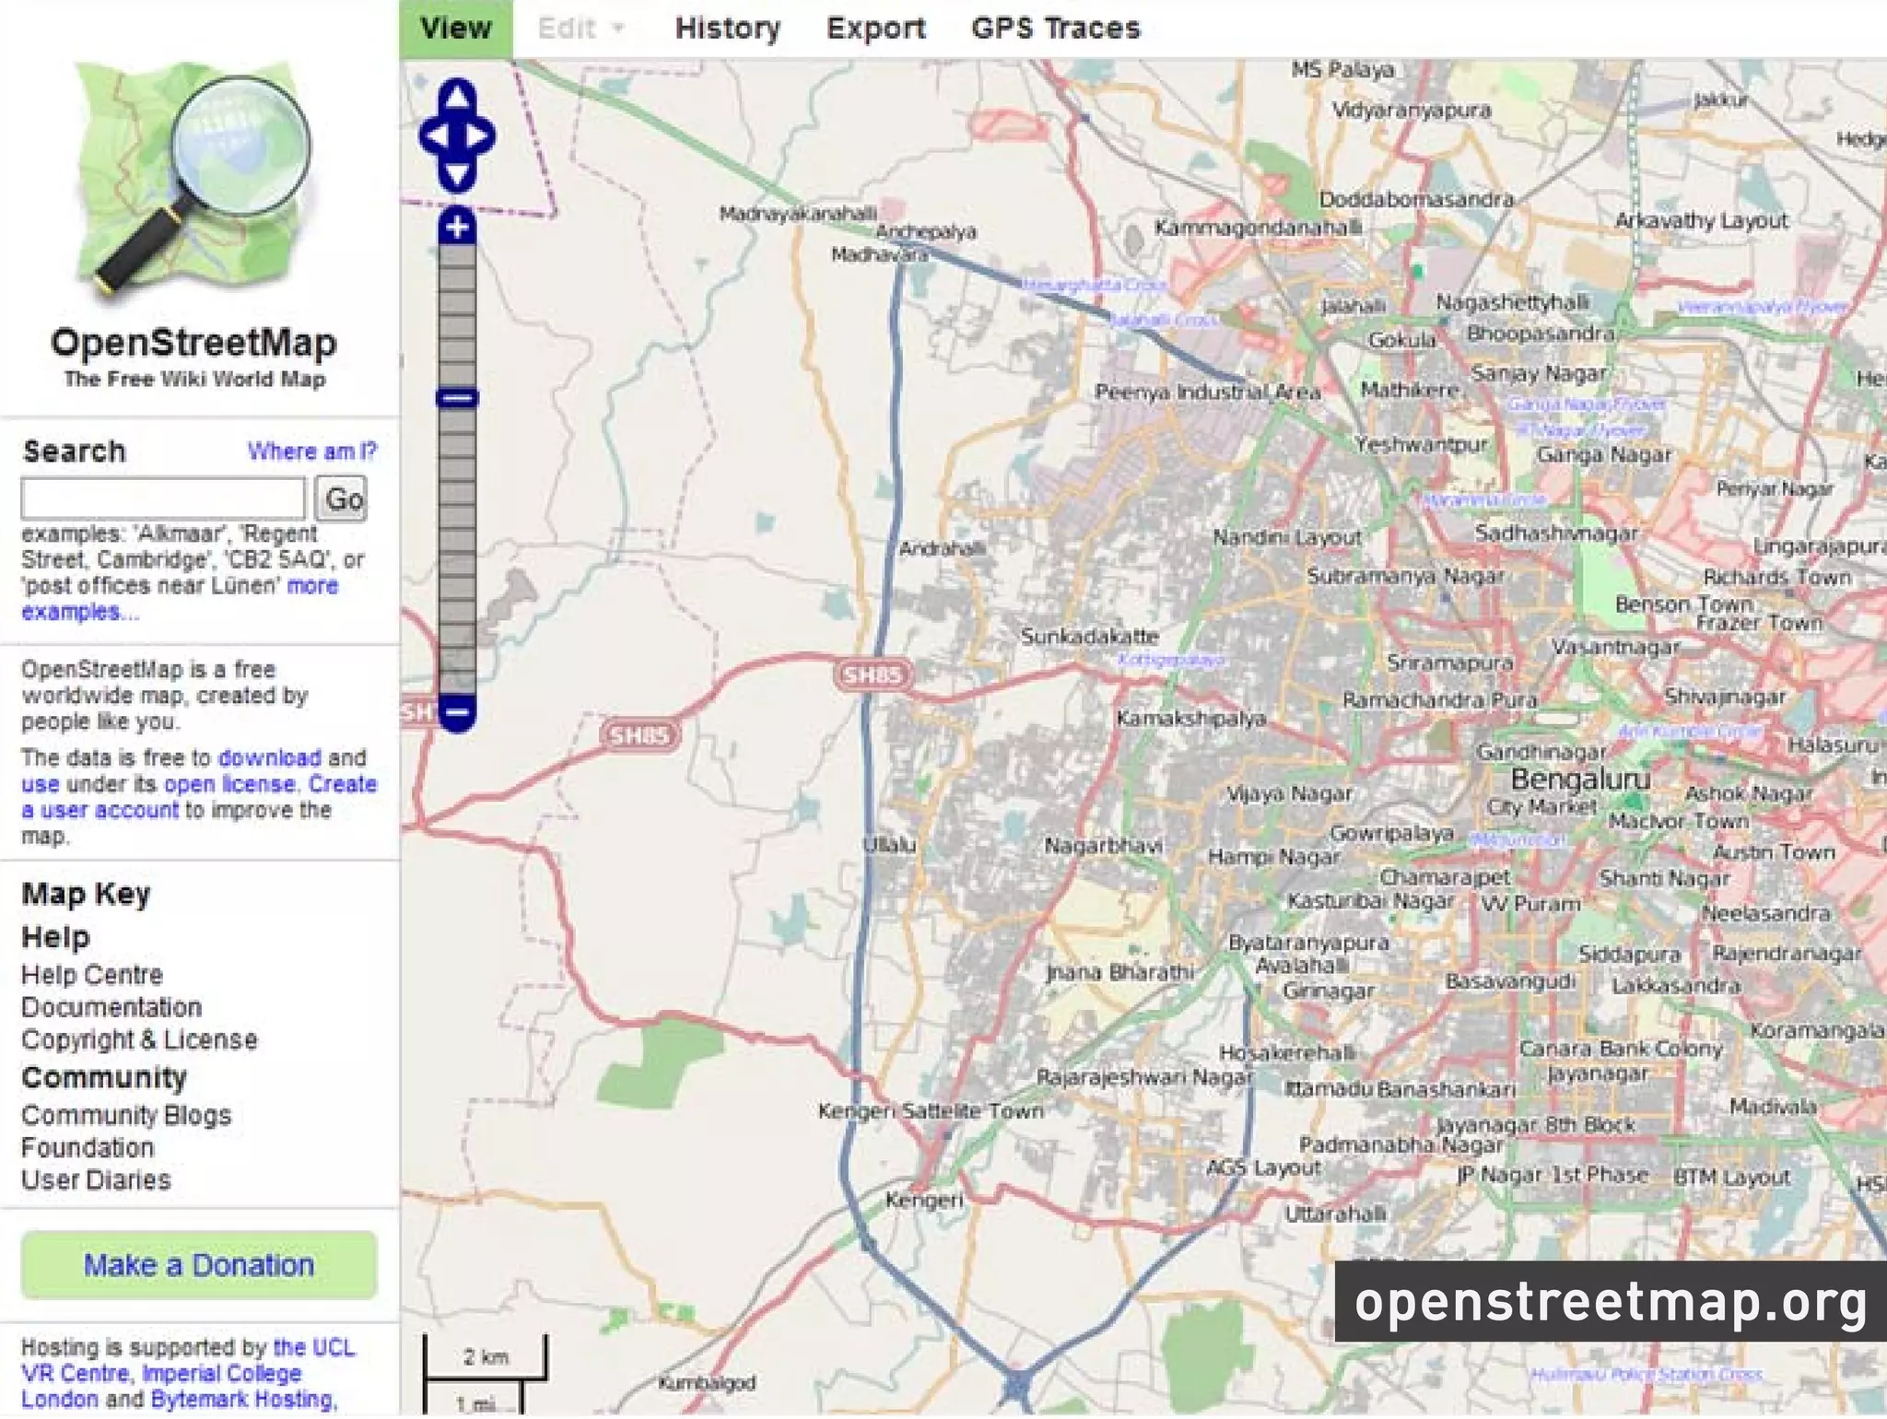Follow 'the UCL VR Centre' link
1887x1419 pixels.
[188, 1360]
